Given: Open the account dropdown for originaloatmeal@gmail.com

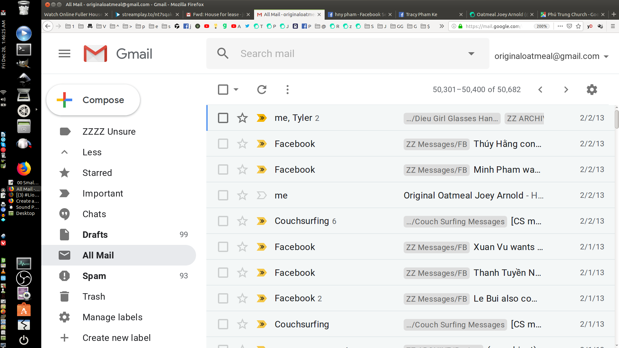Looking at the screenshot, I should pos(606,56).
